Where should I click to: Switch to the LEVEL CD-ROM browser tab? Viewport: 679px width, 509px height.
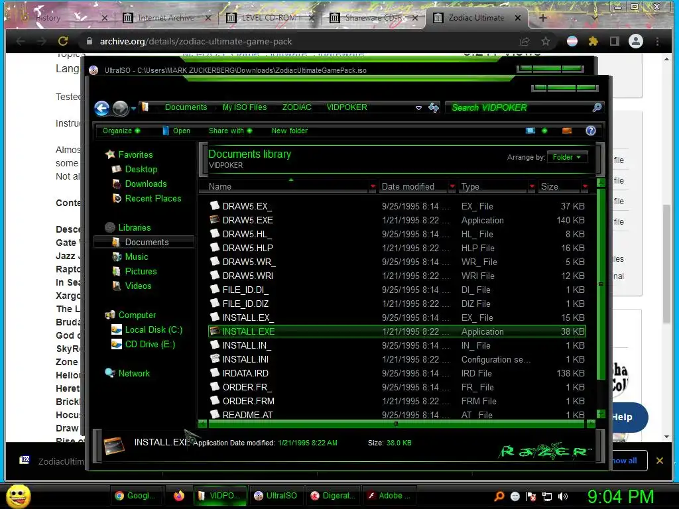270,18
